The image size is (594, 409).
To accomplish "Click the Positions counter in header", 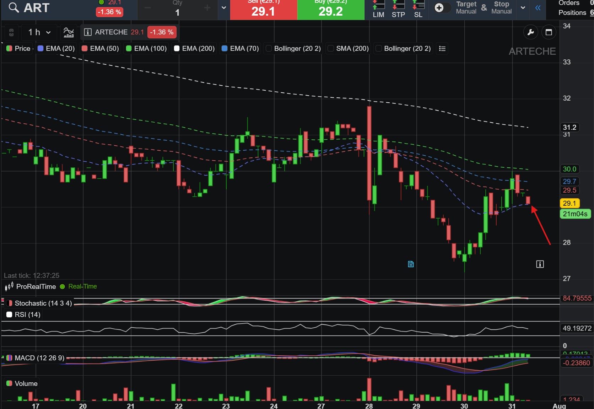I will (576, 12).
